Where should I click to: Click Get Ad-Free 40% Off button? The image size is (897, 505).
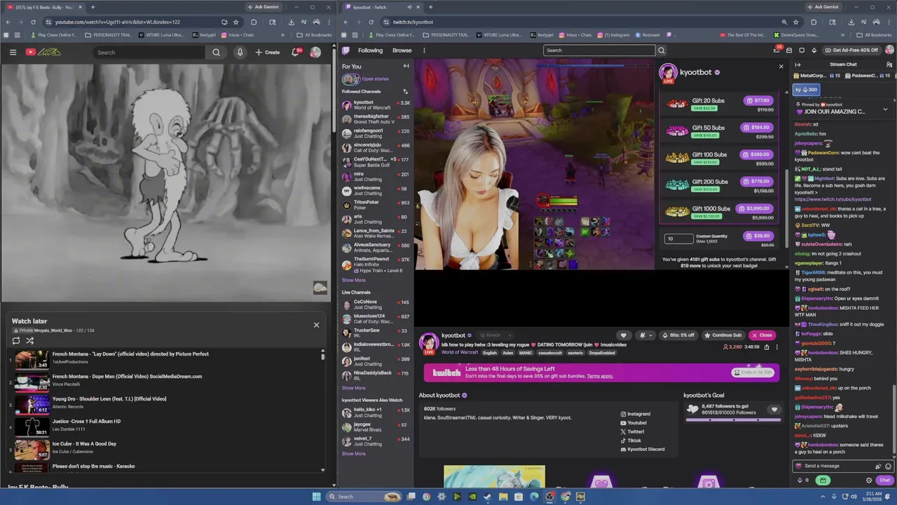[852, 50]
